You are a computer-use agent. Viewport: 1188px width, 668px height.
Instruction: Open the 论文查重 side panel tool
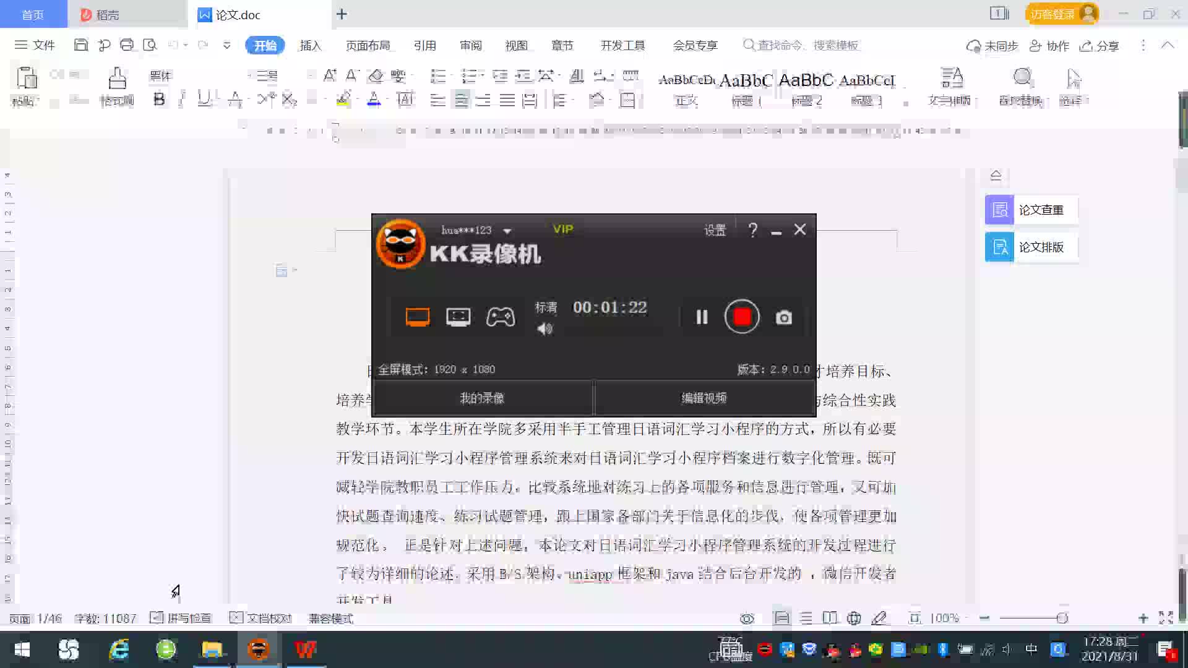pyautogui.click(x=1031, y=210)
